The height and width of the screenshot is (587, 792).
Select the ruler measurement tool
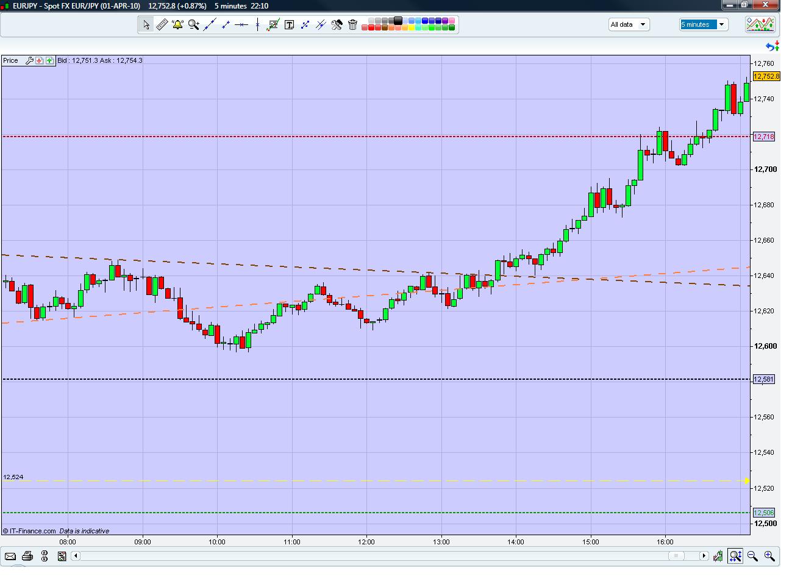(162, 25)
